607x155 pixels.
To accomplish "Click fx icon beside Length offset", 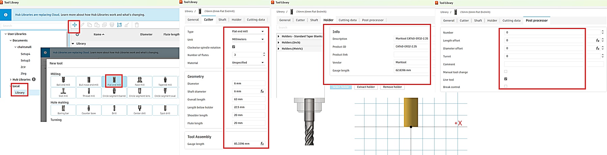I will [x=598, y=40].
